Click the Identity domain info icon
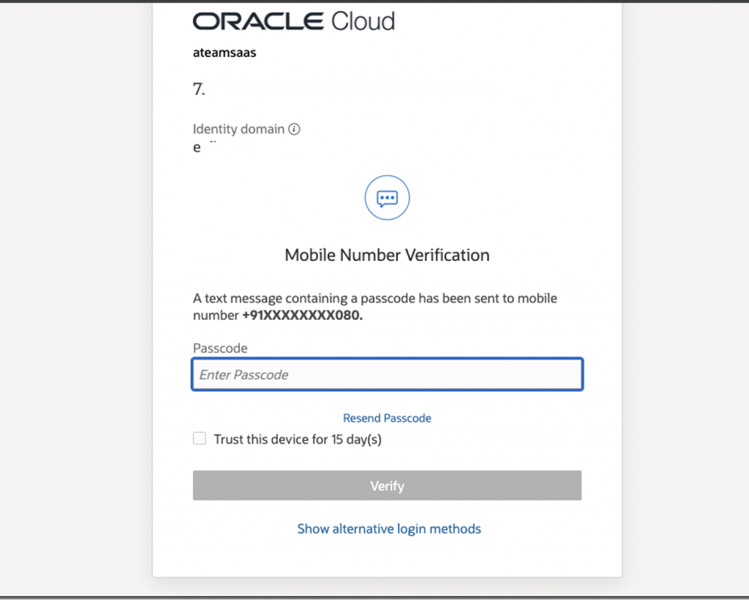Viewport: 749px width, 600px height. (x=294, y=129)
